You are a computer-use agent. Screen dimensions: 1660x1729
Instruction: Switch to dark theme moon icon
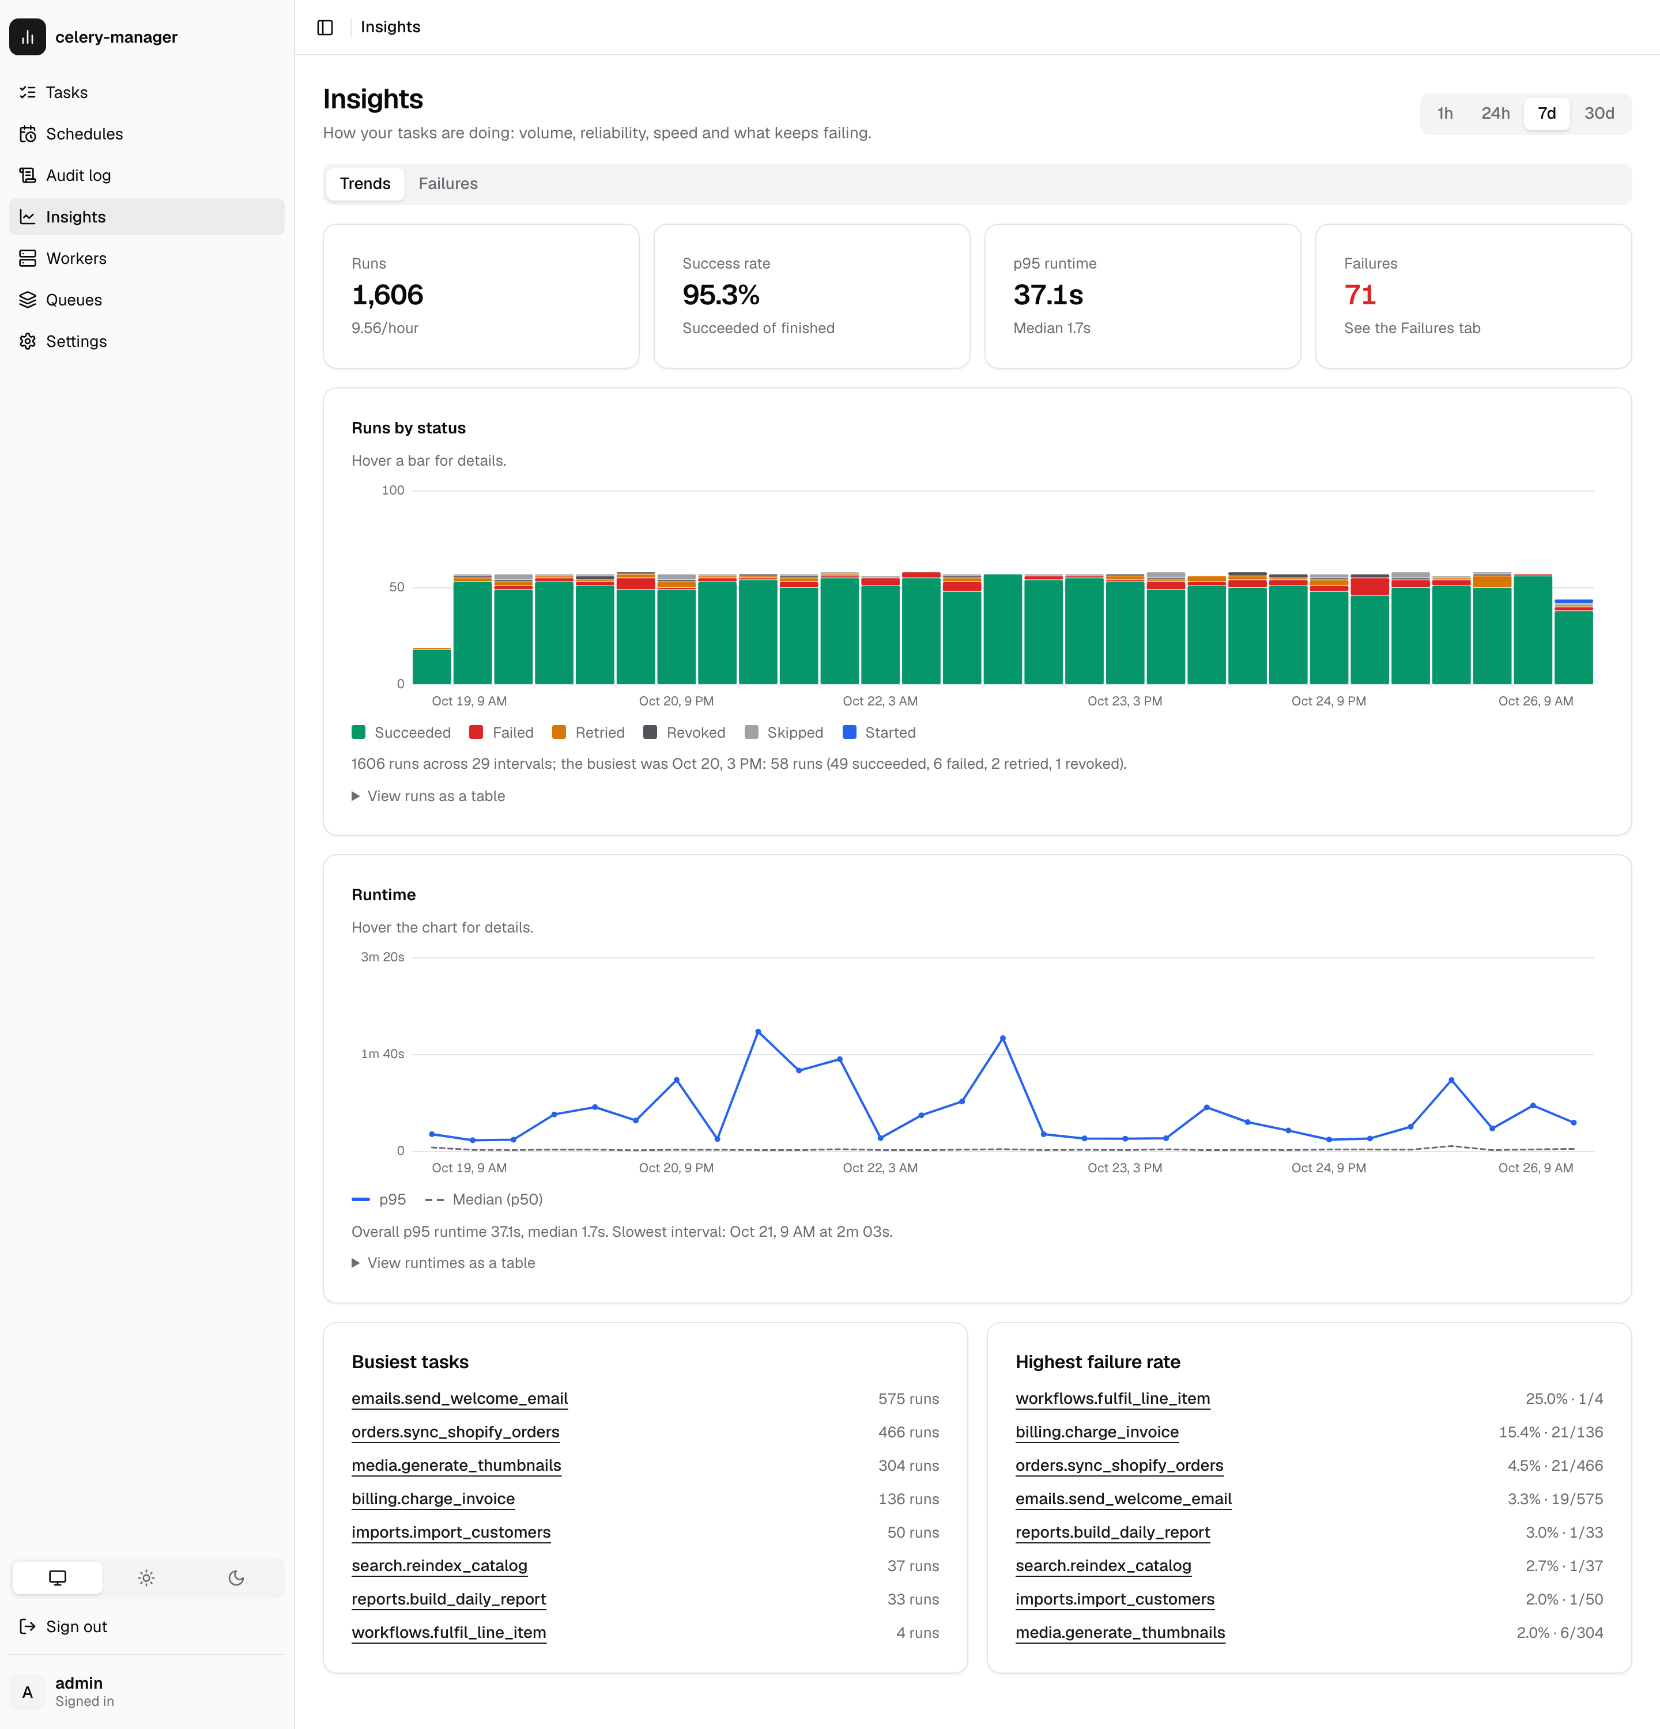coord(236,1578)
